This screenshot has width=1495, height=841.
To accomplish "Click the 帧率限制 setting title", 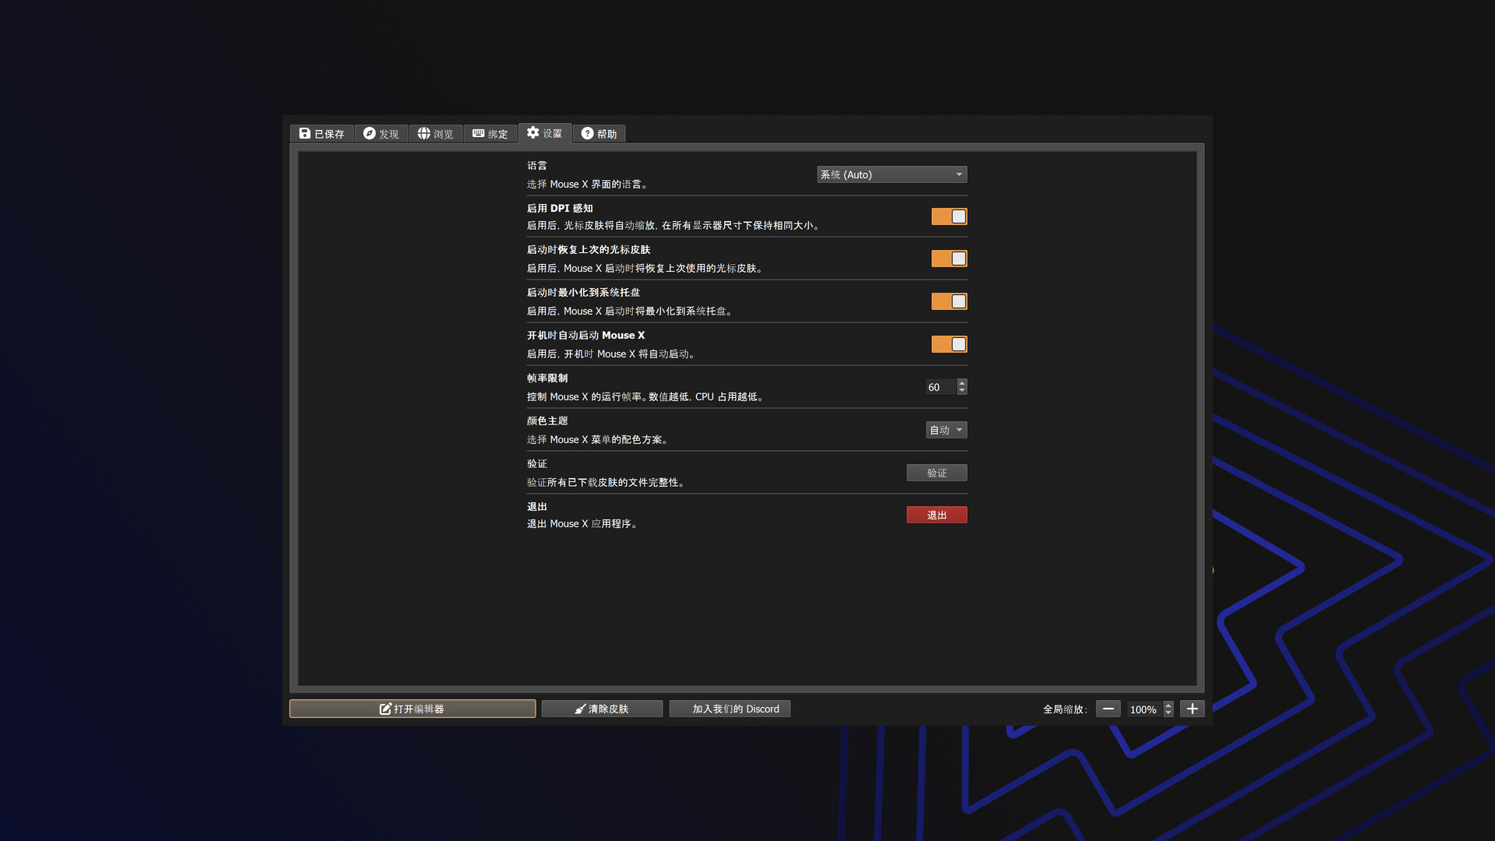I will (547, 378).
